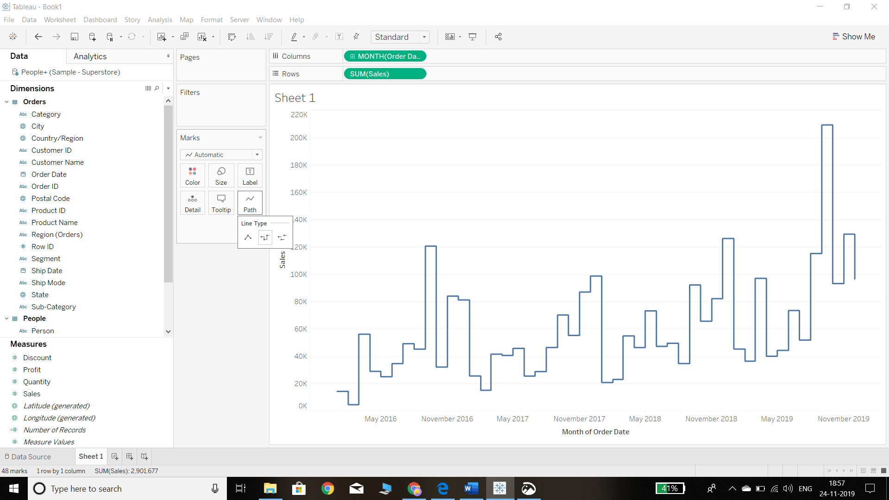Expand the Orders dimension group

[x=6, y=102]
